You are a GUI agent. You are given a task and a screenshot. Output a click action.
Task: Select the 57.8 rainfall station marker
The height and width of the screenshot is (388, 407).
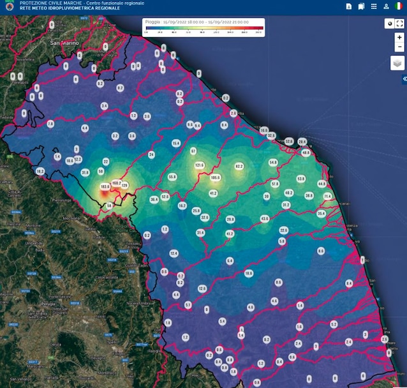click(x=275, y=184)
